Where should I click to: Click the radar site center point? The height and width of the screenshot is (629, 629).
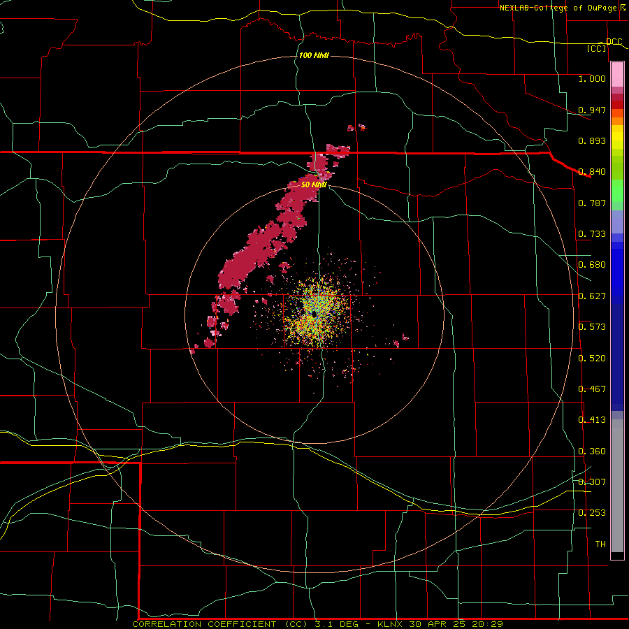(314, 314)
